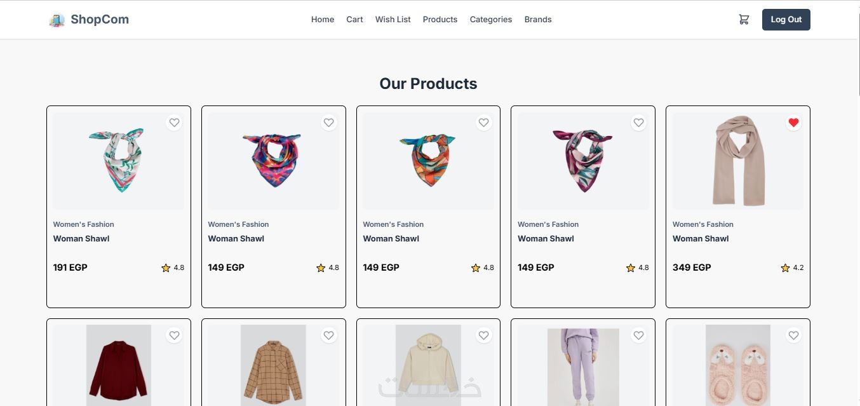The width and height of the screenshot is (860, 406).
Task: Favorite the 191 EGP Woman Shawl
Action: pos(174,123)
